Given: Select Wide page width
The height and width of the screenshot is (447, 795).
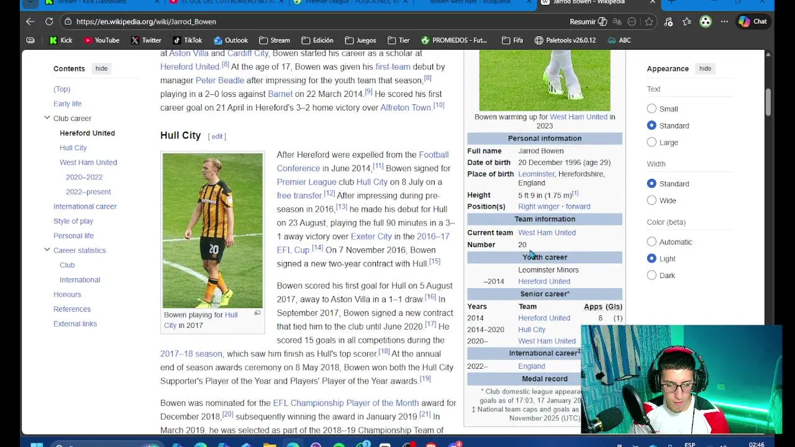Looking at the screenshot, I should 652,201.
